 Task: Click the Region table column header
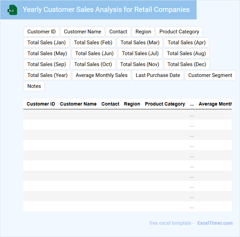(132, 104)
